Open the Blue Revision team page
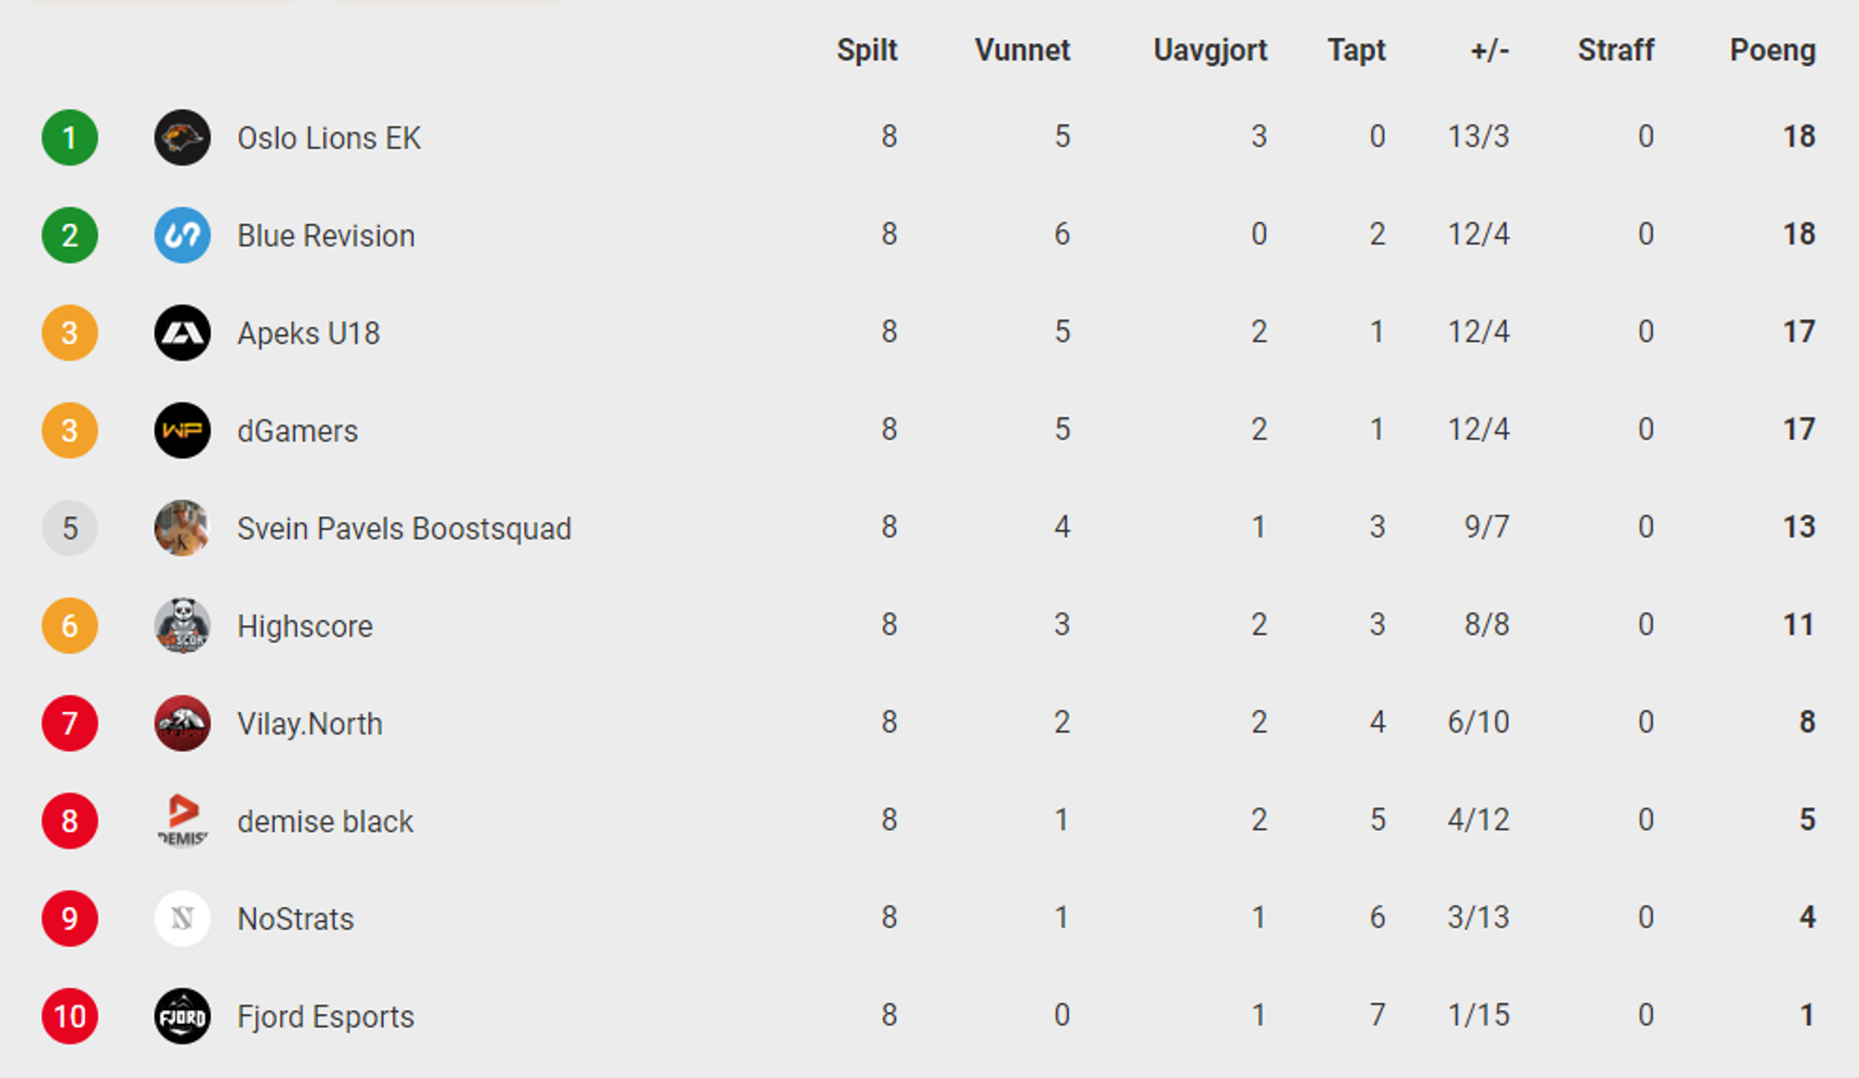 point(326,235)
